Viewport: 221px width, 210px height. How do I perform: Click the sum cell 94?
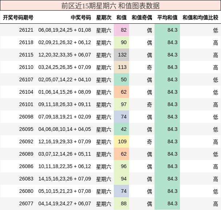coord(121,179)
